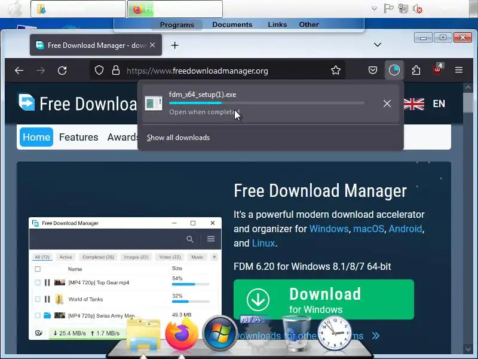Image resolution: width=478 pixels, height=359 pixels.
Task: Click the analog clock dock icon
Action: click(x=335, y=333)
